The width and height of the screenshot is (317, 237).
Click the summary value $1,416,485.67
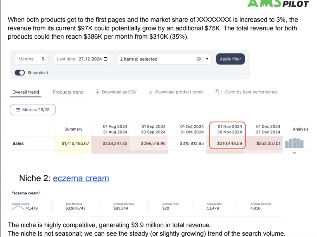(x=75, y=143)
